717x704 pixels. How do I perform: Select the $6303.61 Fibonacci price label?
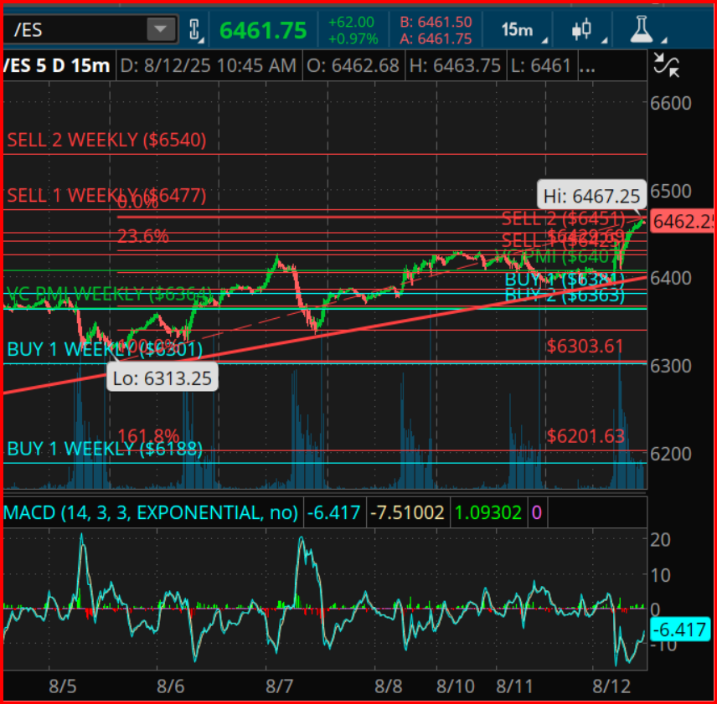585,347
